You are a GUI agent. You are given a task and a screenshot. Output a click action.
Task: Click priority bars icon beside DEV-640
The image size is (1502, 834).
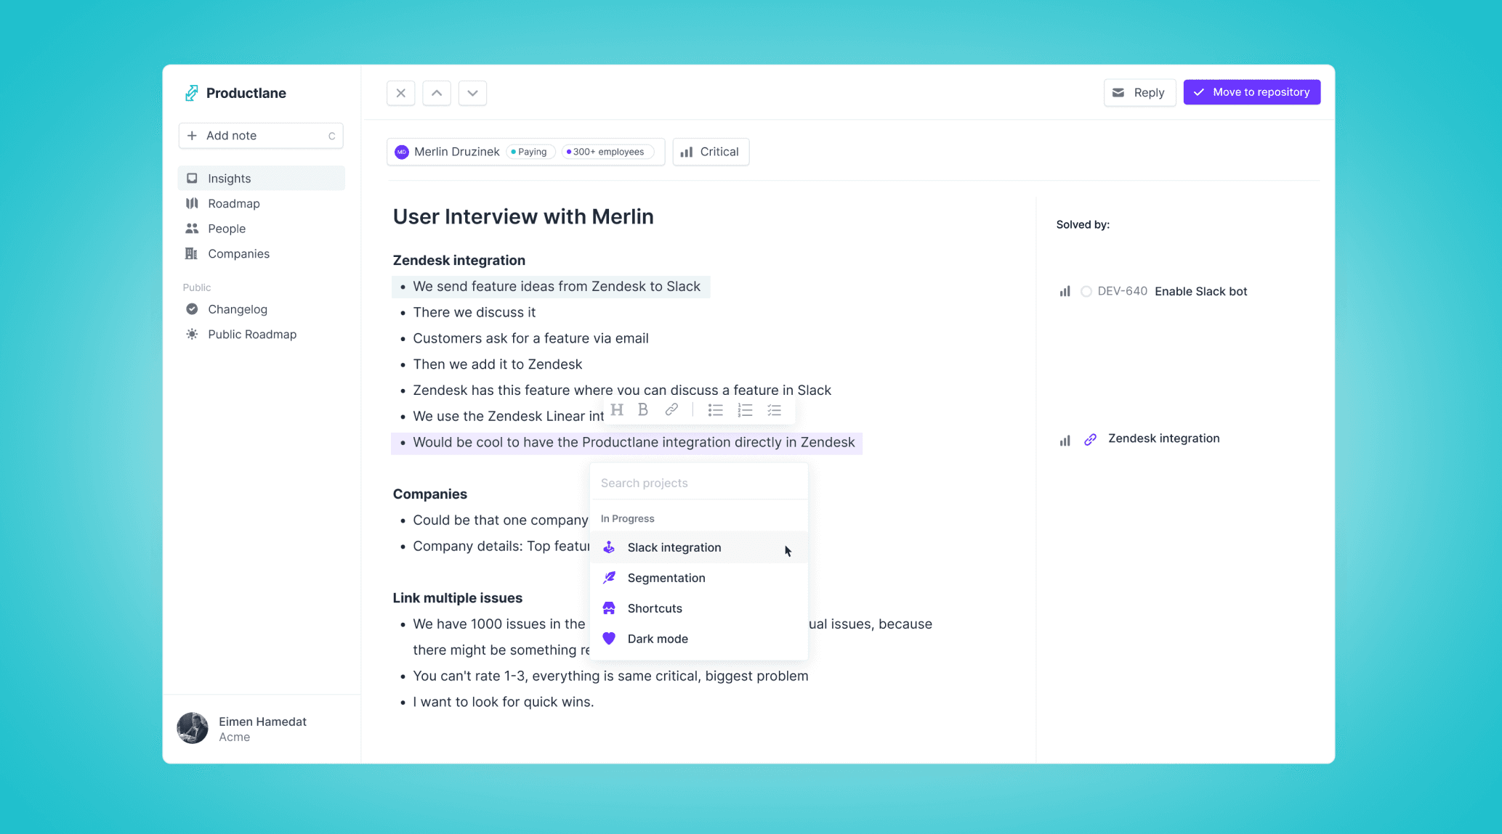point(1065,292)
